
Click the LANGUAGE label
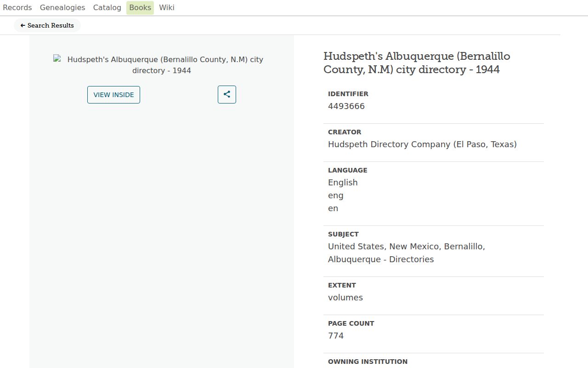pyautogui.click(x=348, y=170)
